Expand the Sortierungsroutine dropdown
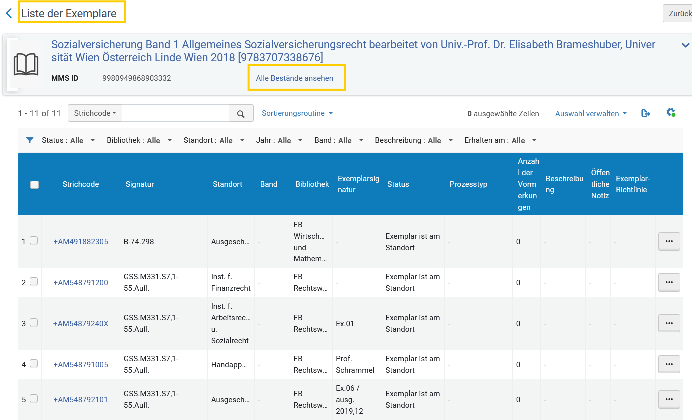The image size is (692, 420). coord(297,113)
